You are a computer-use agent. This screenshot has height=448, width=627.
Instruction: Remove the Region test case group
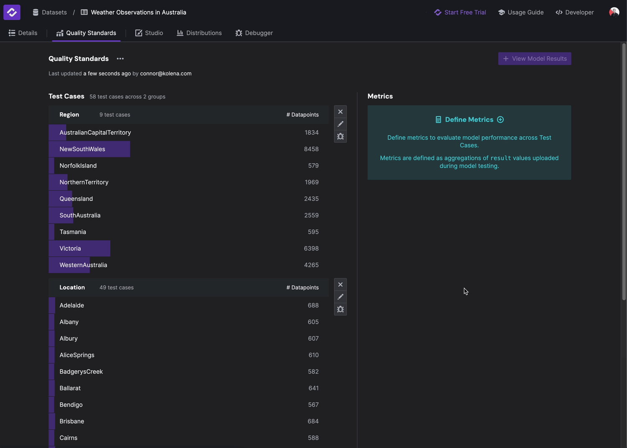tap(340, 112)
